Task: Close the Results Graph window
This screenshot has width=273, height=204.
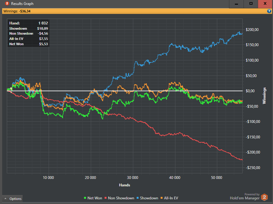Action: pyautogui.click(x=265, y=4)
